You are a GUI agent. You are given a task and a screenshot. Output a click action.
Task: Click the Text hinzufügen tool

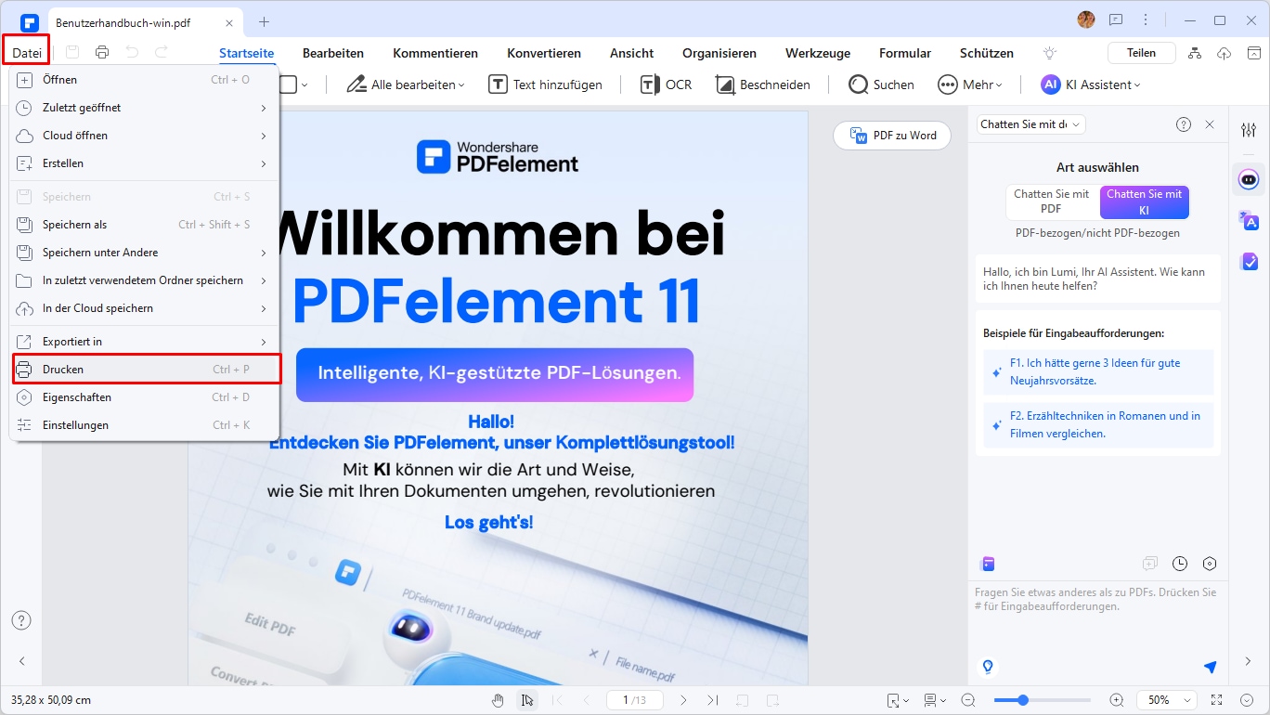[x=546, y=84]
